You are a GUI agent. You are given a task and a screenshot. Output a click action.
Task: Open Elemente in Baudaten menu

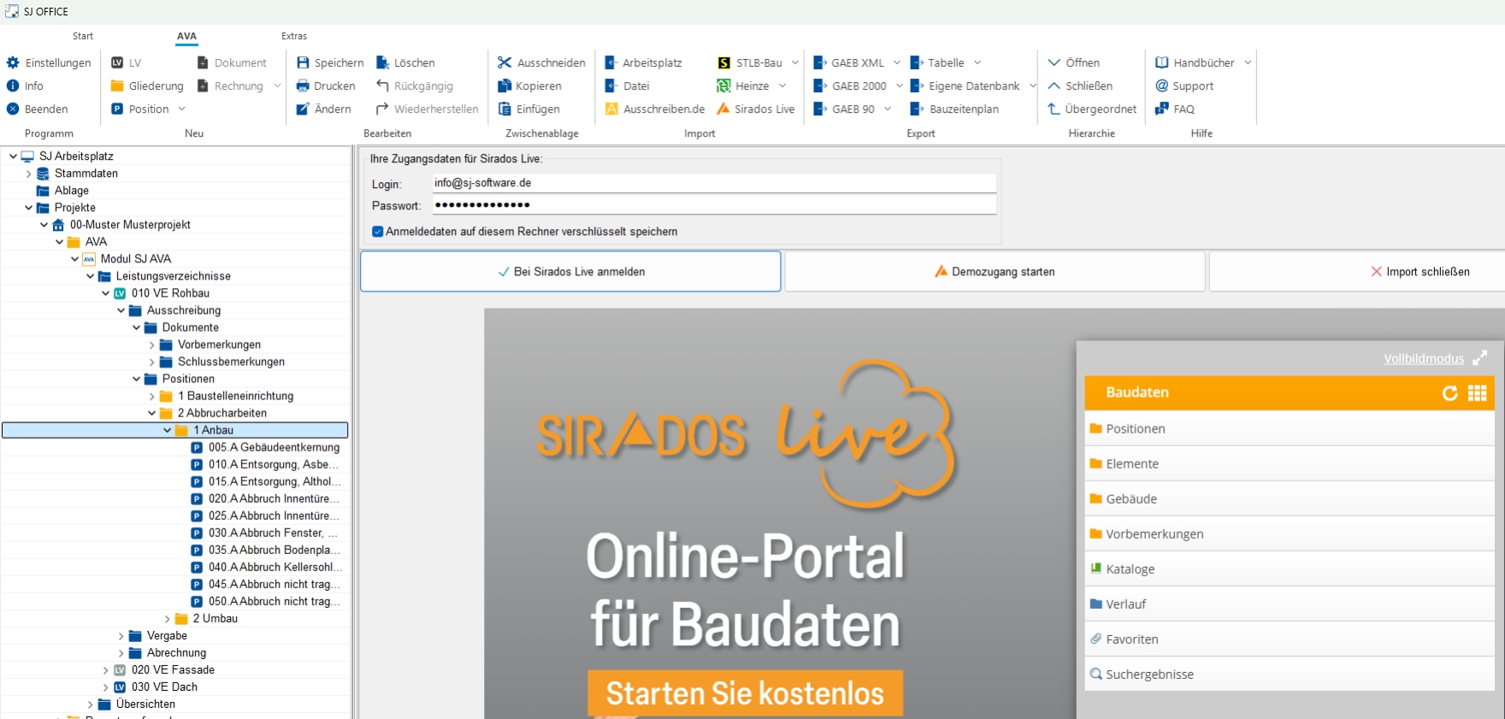[1289, 463]
